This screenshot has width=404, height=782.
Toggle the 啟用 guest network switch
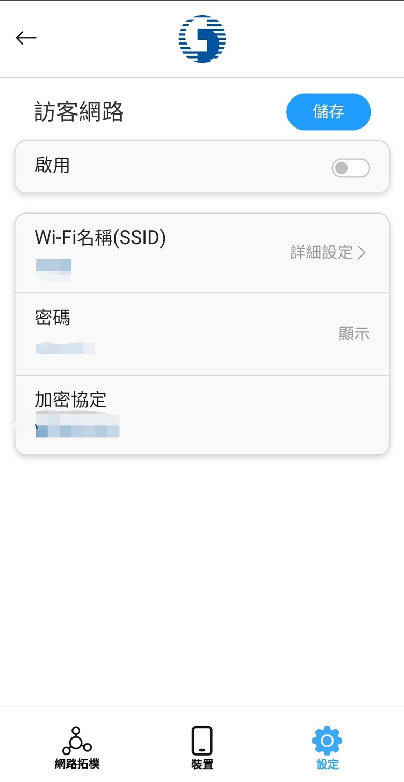tap(351, 168)
